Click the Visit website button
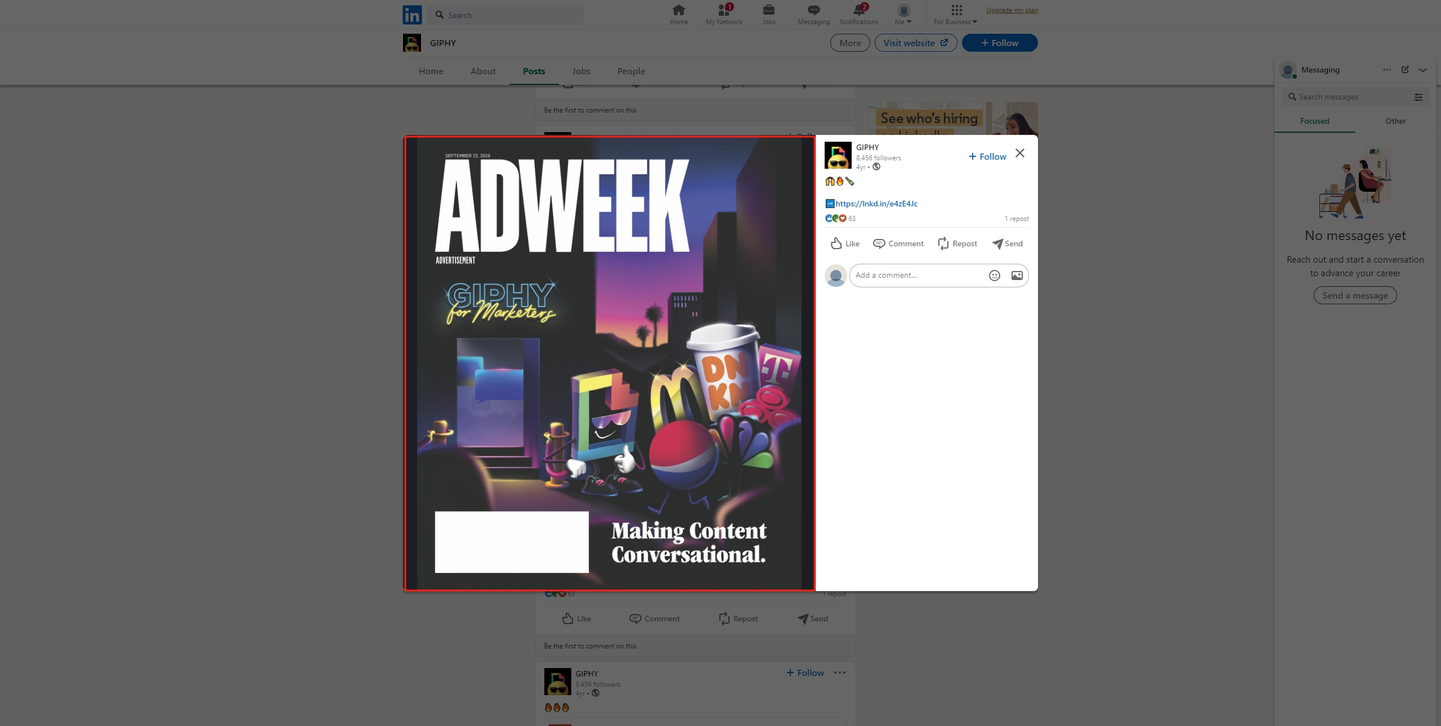Image resolution: width=1441 pixels, height=726 pixels. (916, 43)
